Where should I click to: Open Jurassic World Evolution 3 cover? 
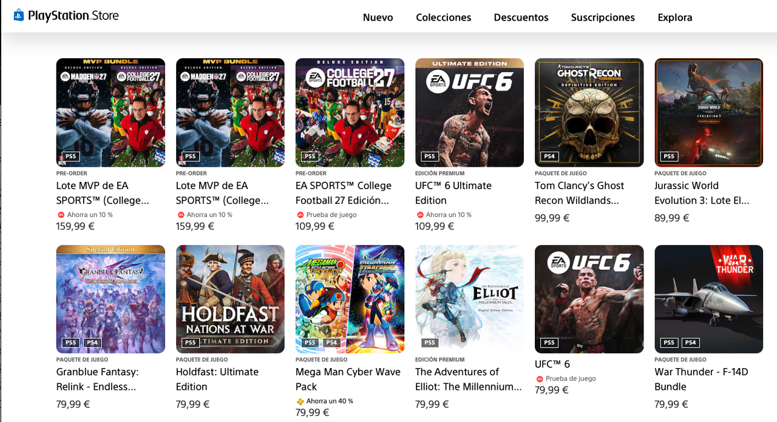click(x=708, y=112)
